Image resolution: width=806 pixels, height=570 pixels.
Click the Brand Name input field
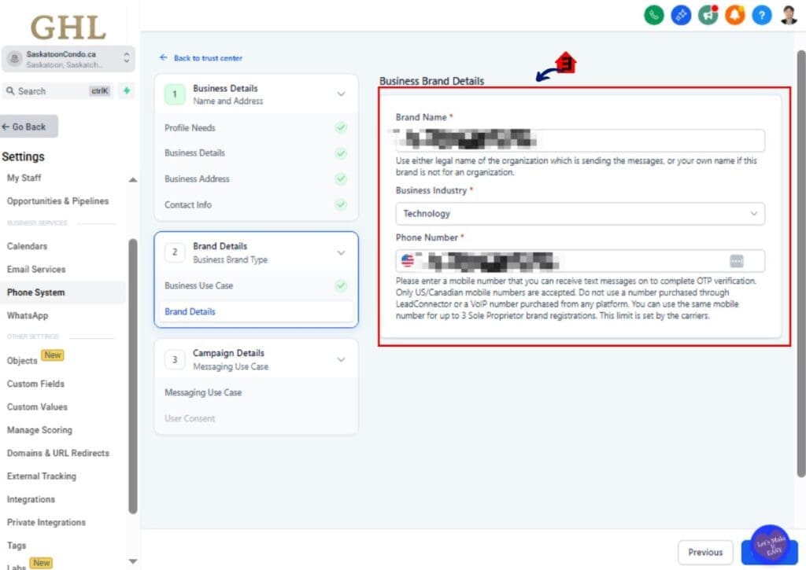[x=579, y=141]
